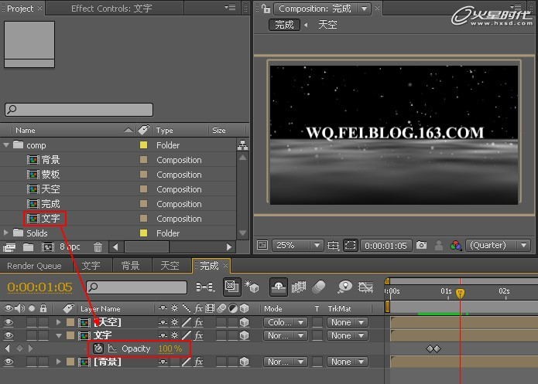
Task: Add or remove the Opacity keyframe at current time
Action: [19, 348]
